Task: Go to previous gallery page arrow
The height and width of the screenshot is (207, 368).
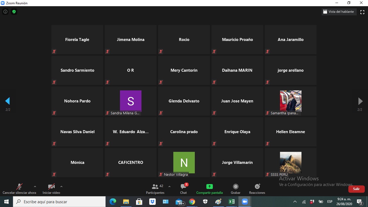Action: pyautogui.click(x=8, y=101)
